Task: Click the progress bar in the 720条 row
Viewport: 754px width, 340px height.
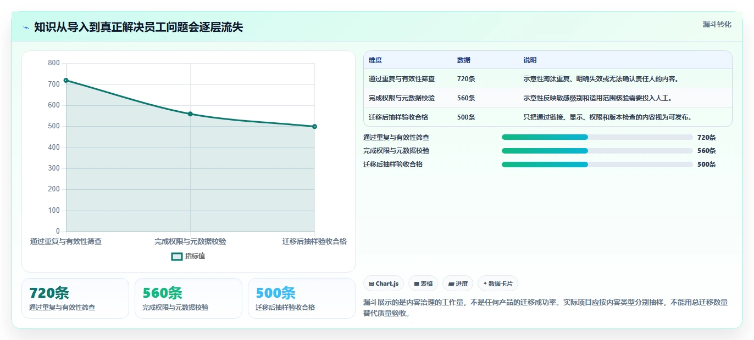Action: coord(597,137)
